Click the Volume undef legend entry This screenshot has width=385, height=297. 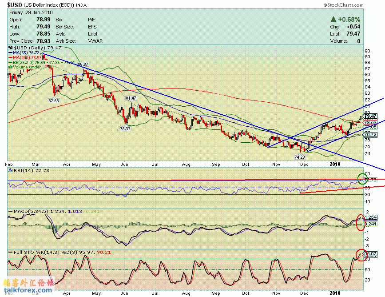click(x=27, y=67)
